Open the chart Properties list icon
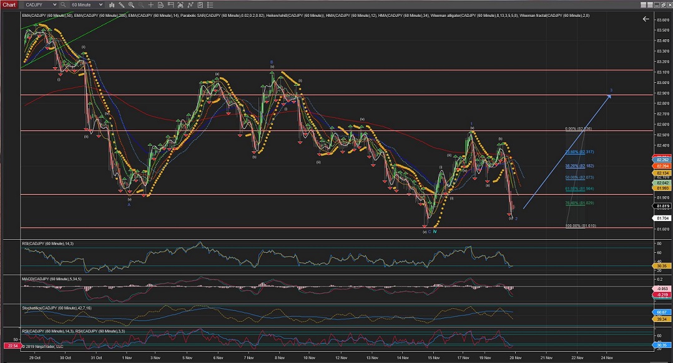 pos(210,5)
